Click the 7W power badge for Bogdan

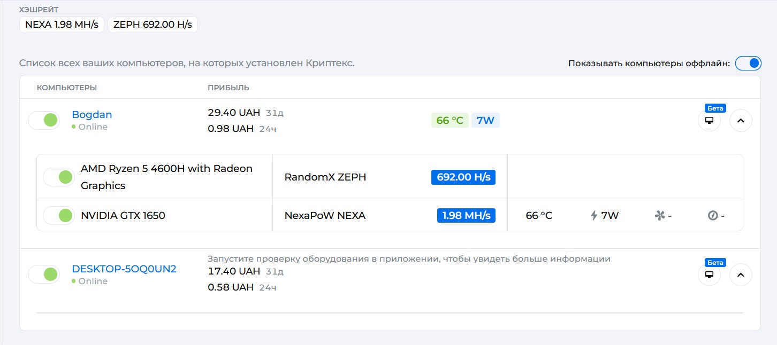pyautogui.click(x=485, y=121)
